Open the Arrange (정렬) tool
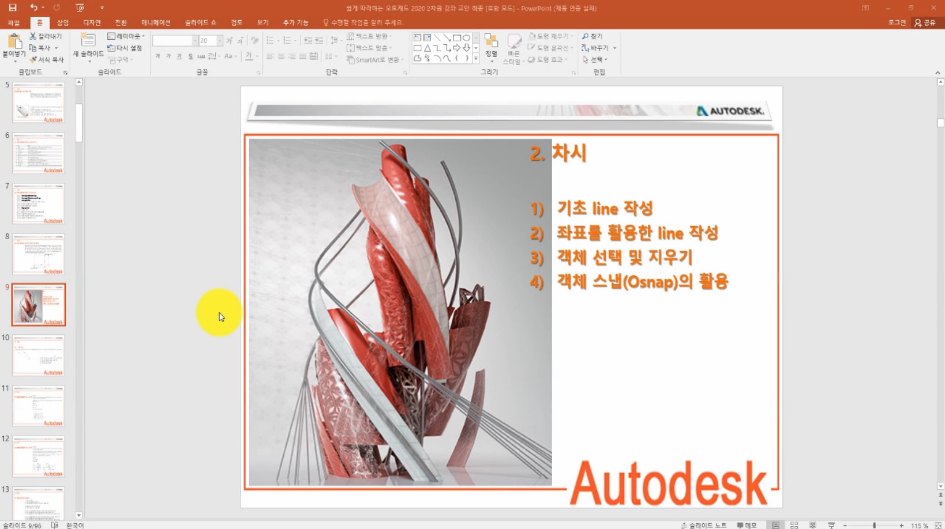Viewport: 945px width, 529px height. tap(492, 46)
